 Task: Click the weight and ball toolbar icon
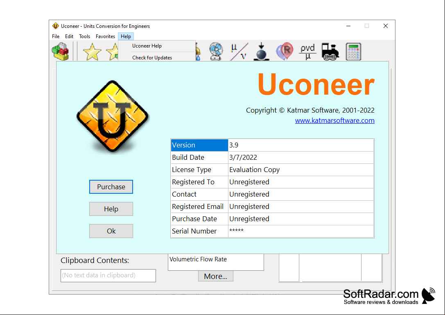(x=261, y=52)
